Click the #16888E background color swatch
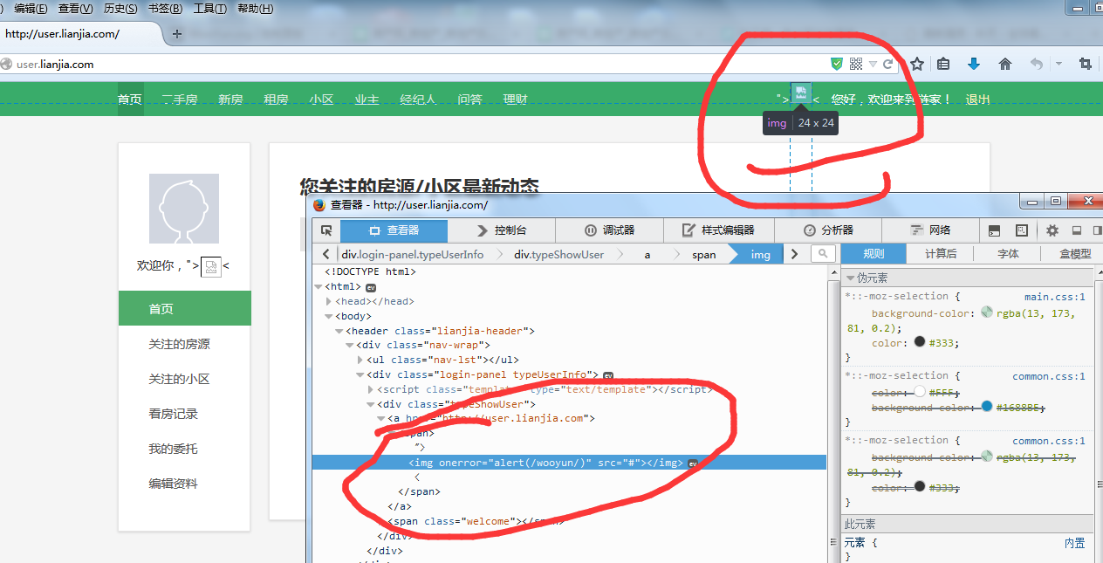This screenshot has width=1103, height=563. [x=987, y=407]
